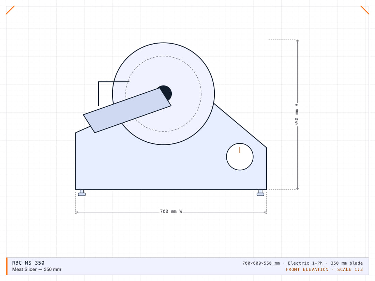Image resolution: width=375 pixels, height=281 pixels.
Task: Select the 700×600×550 mm specification line
Action: click(x=302, y=263)
